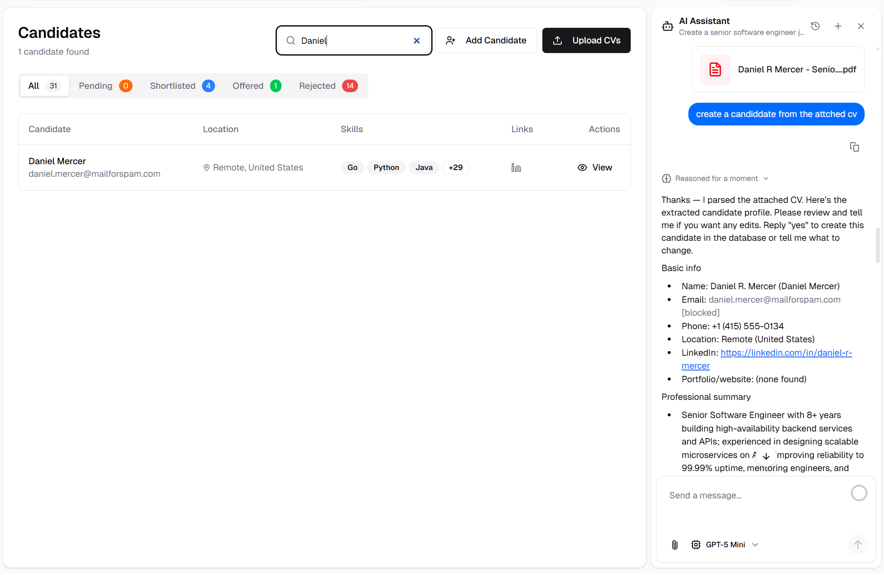Expand the 'Reasoned for a moment' section

tap(716, 178)
